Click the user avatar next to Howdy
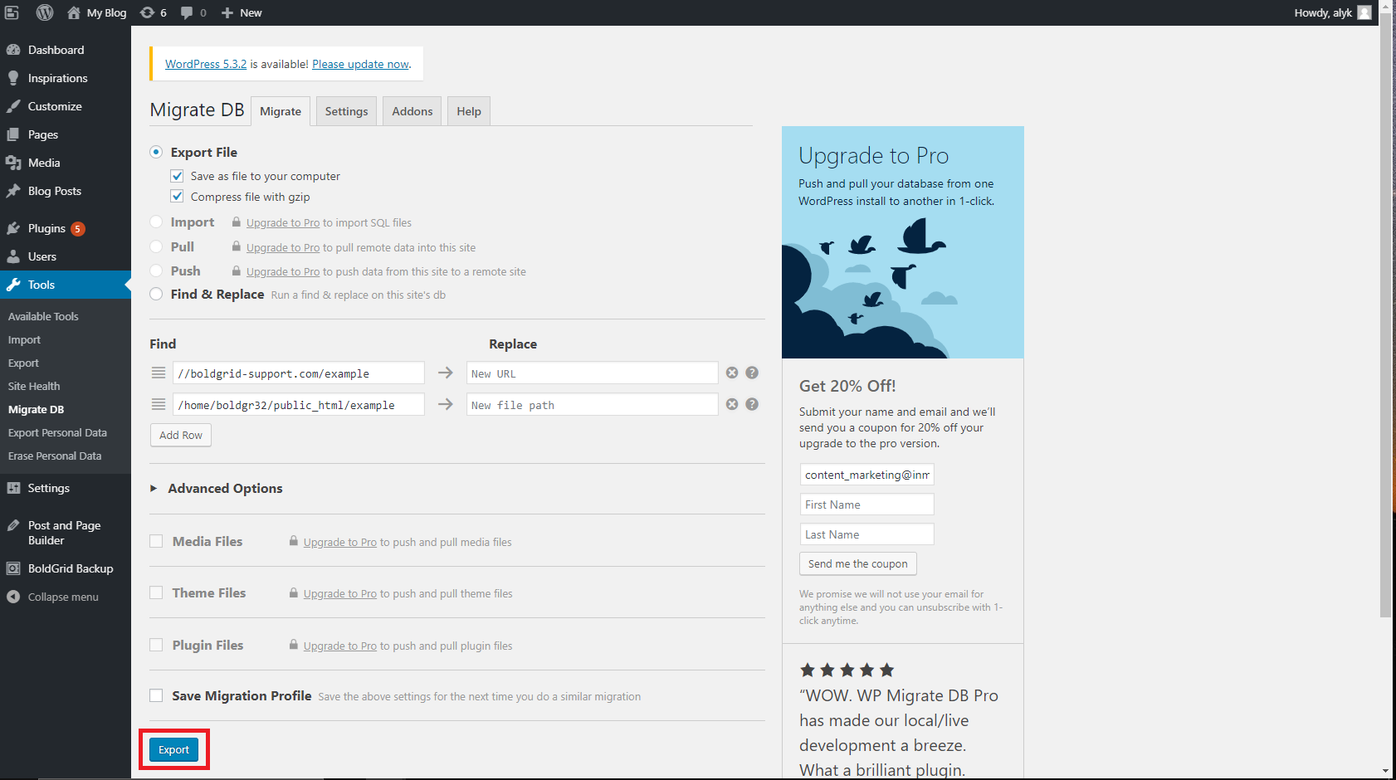1396x780 pixels. click(1364, 12)
